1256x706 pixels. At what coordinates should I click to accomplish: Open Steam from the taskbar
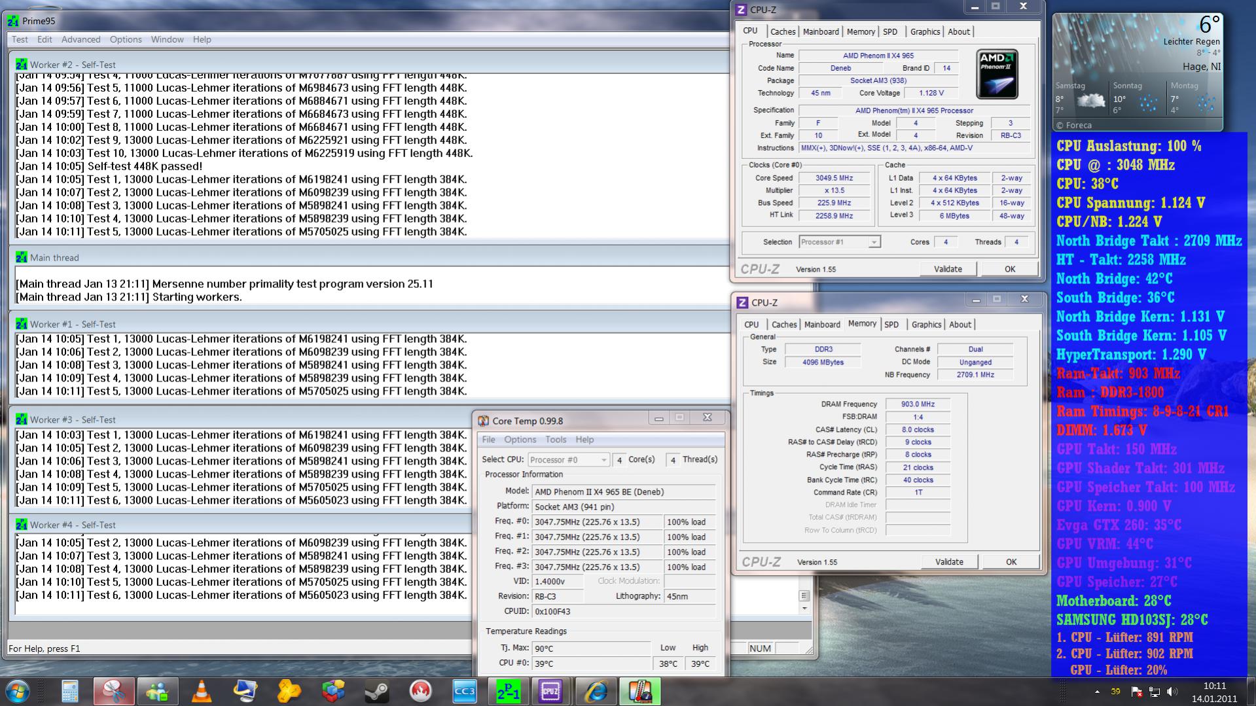point(377,691)
